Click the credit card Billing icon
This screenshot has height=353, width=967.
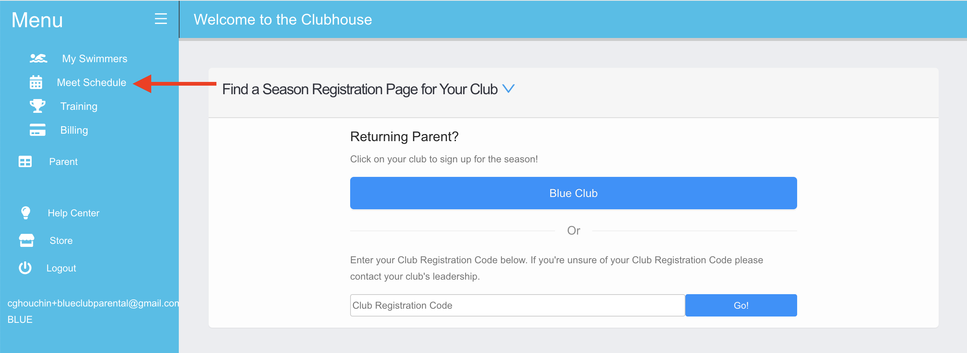click(x=38, y=130)
